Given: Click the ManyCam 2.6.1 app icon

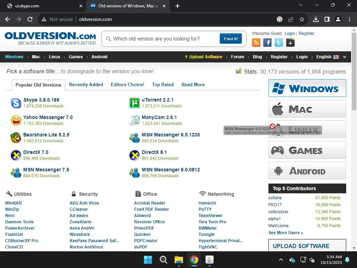Looking at the screenshot, I should [134, 120].
